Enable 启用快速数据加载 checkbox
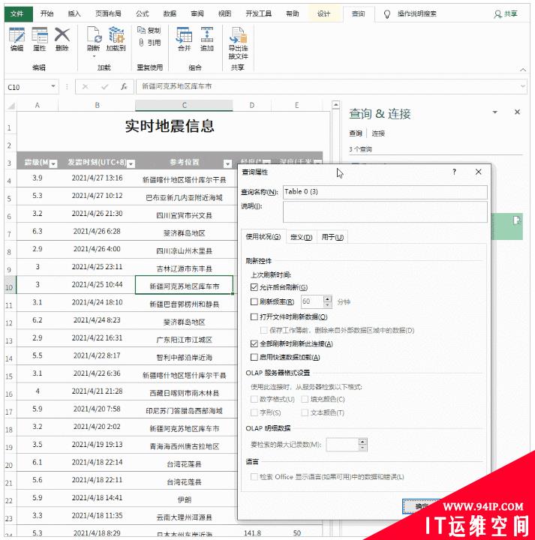Image resolution: width=535 pixels, height=540 pixels. 254,357
